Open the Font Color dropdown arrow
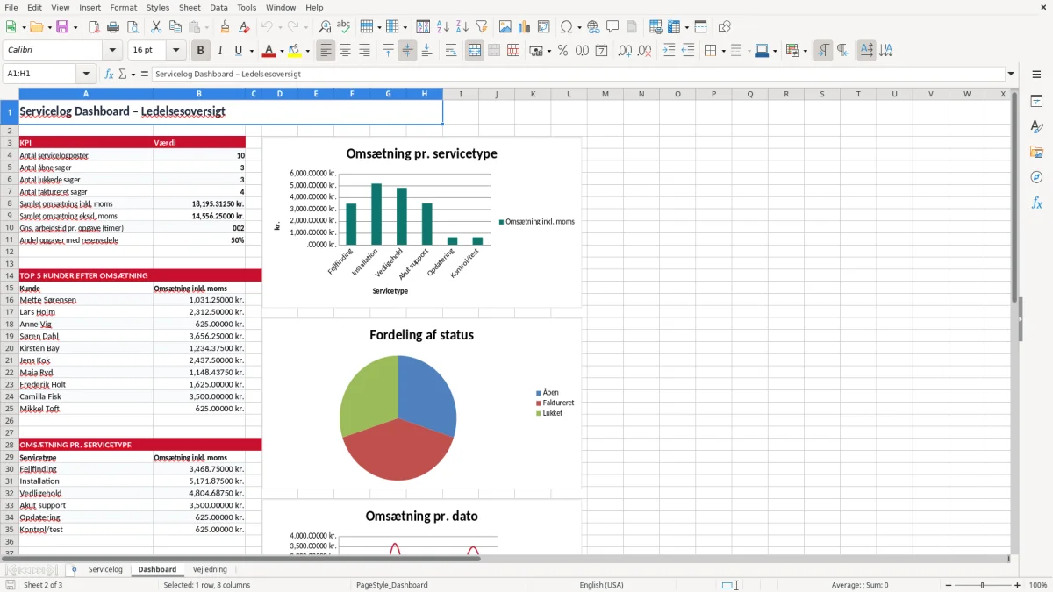Viewport: 1053px width, 592px height. pos(283,51)
